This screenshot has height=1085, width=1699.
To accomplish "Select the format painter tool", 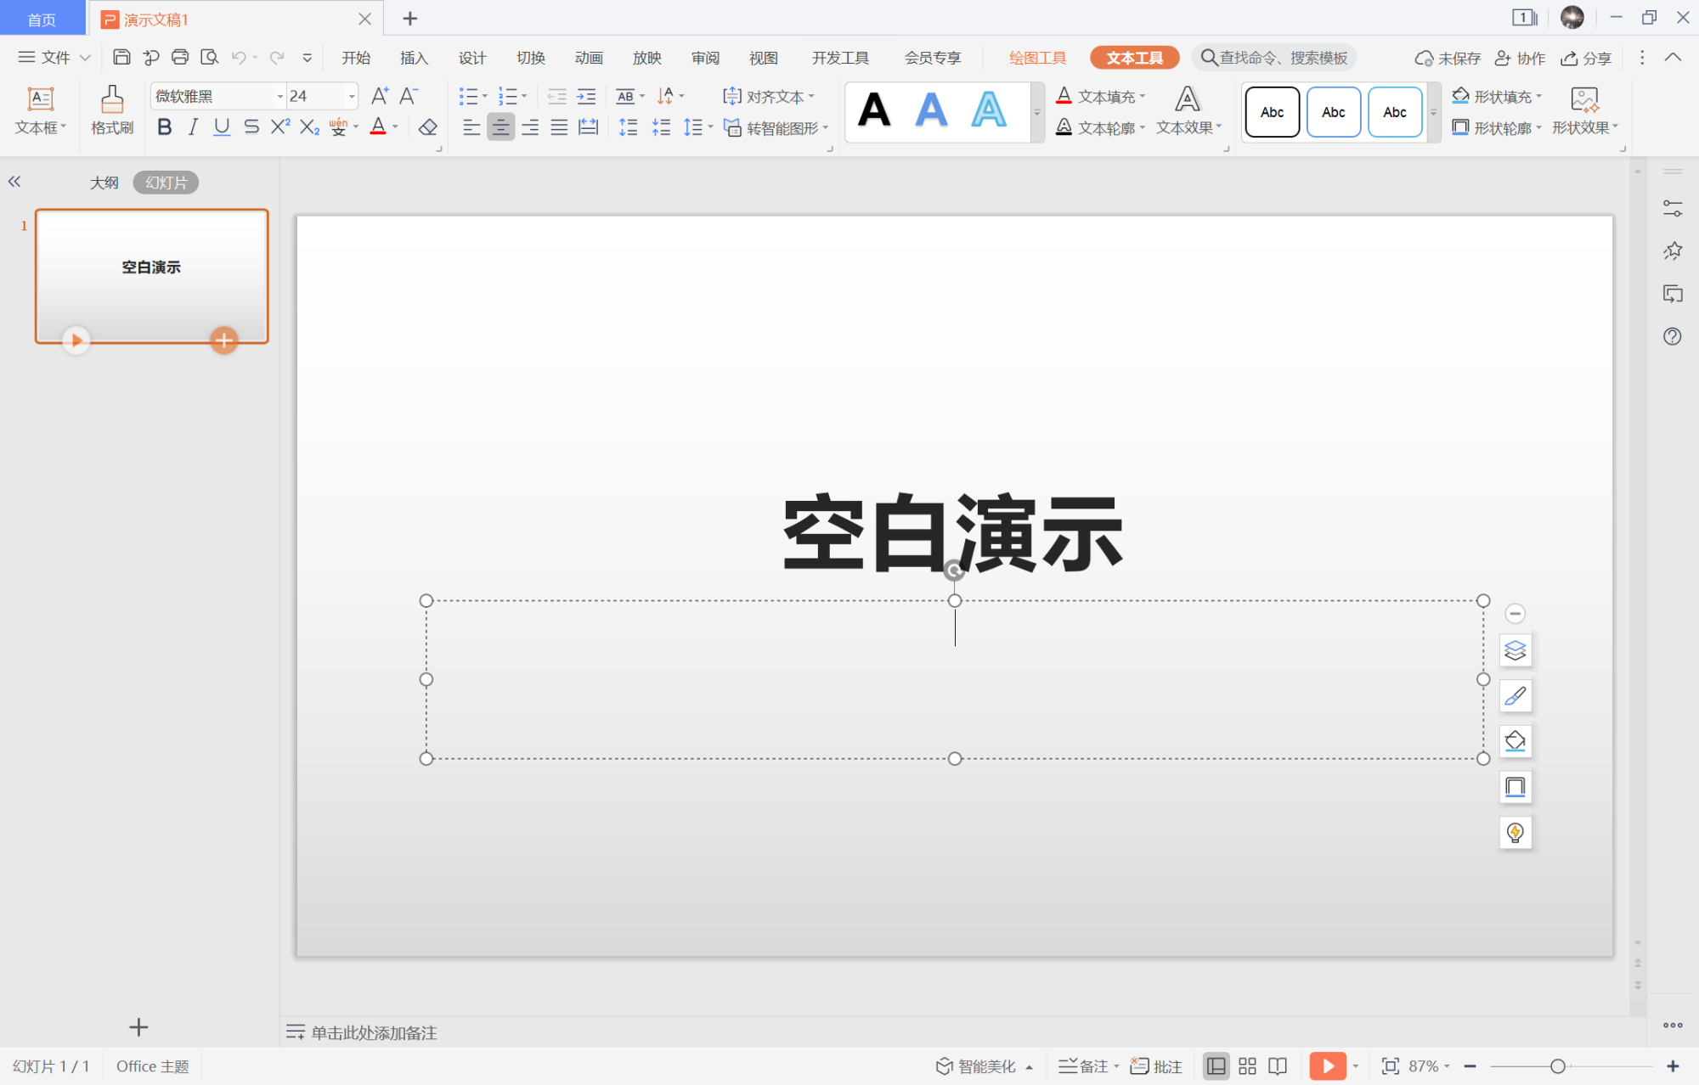I will point(111,110).
